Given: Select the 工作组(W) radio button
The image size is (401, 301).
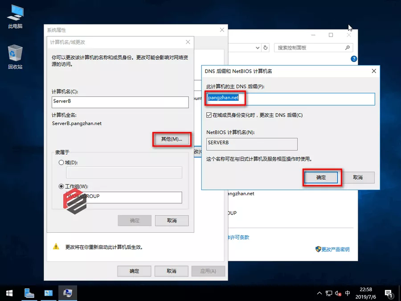Looking at the screenshot, I should (61, 186).
